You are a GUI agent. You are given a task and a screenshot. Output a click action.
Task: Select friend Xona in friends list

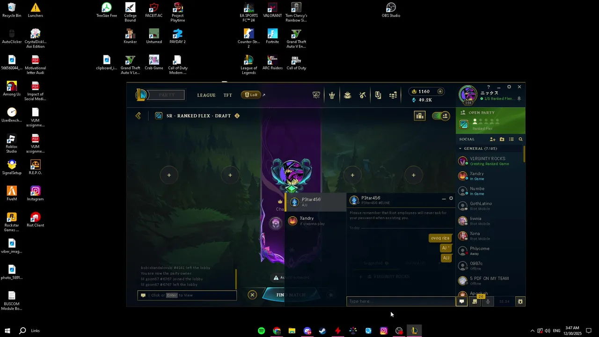489,236
